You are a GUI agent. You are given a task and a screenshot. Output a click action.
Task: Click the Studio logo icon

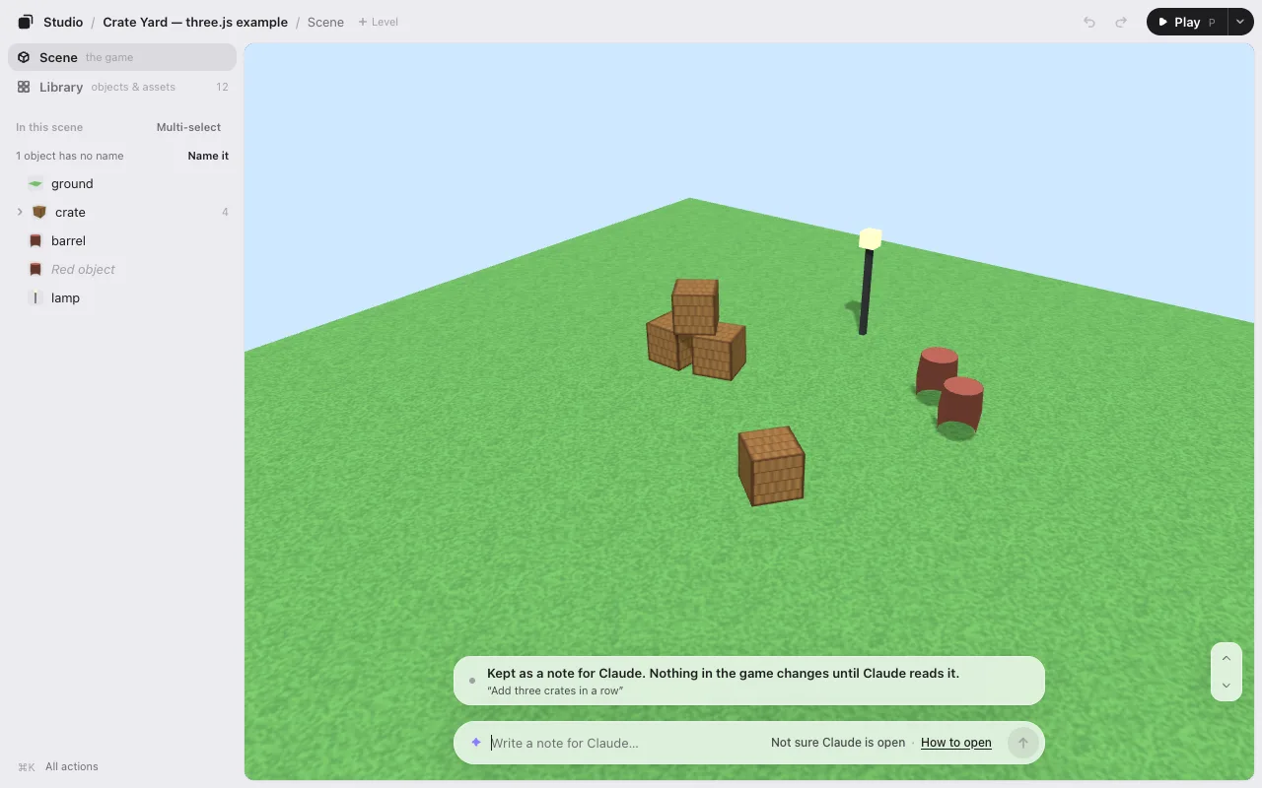(x=26, y=22)
